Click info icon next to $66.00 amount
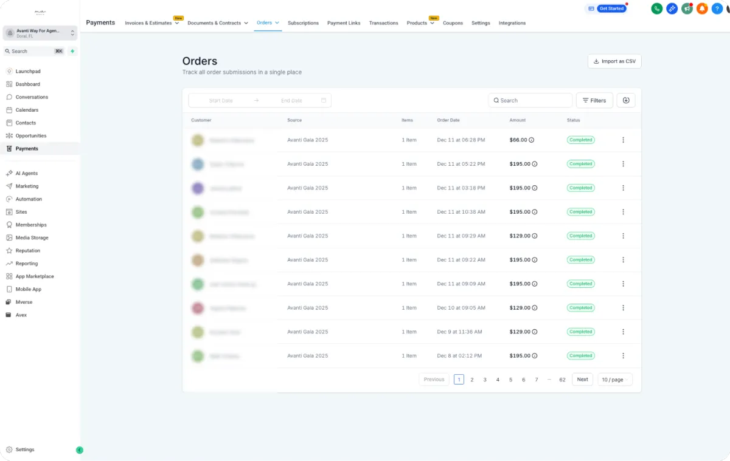Viewport: 730px width, 461px height. (x=531, y=140)
